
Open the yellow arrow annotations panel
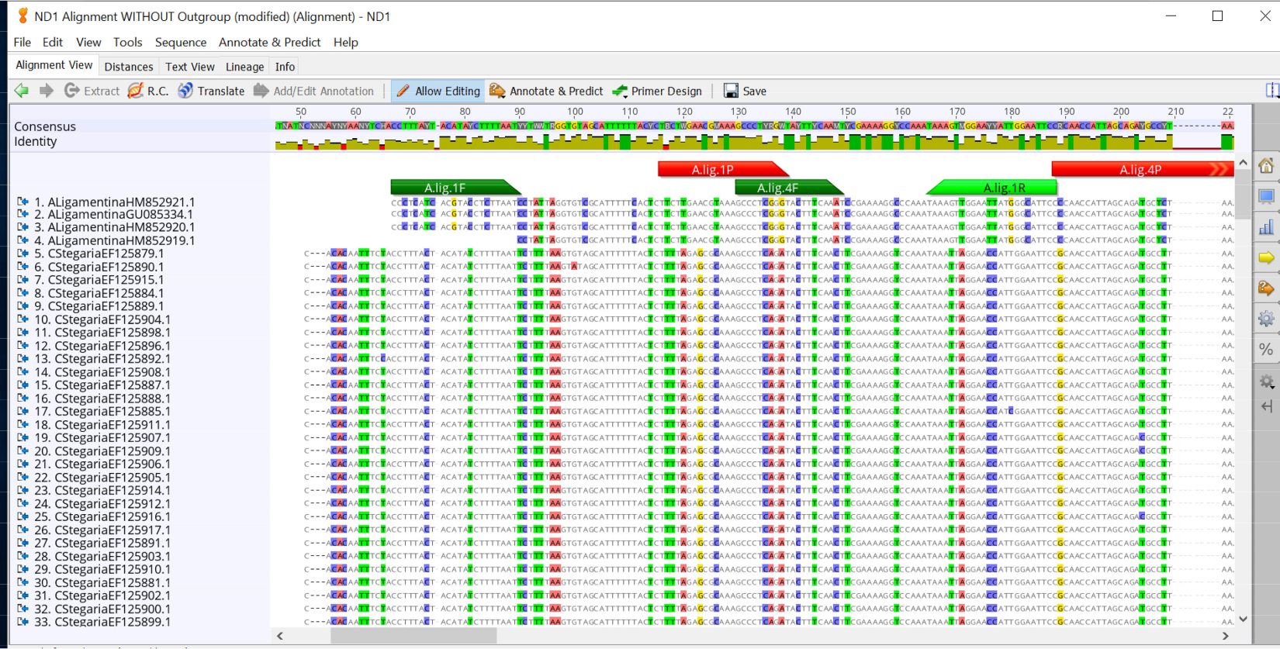(1266, 257)
